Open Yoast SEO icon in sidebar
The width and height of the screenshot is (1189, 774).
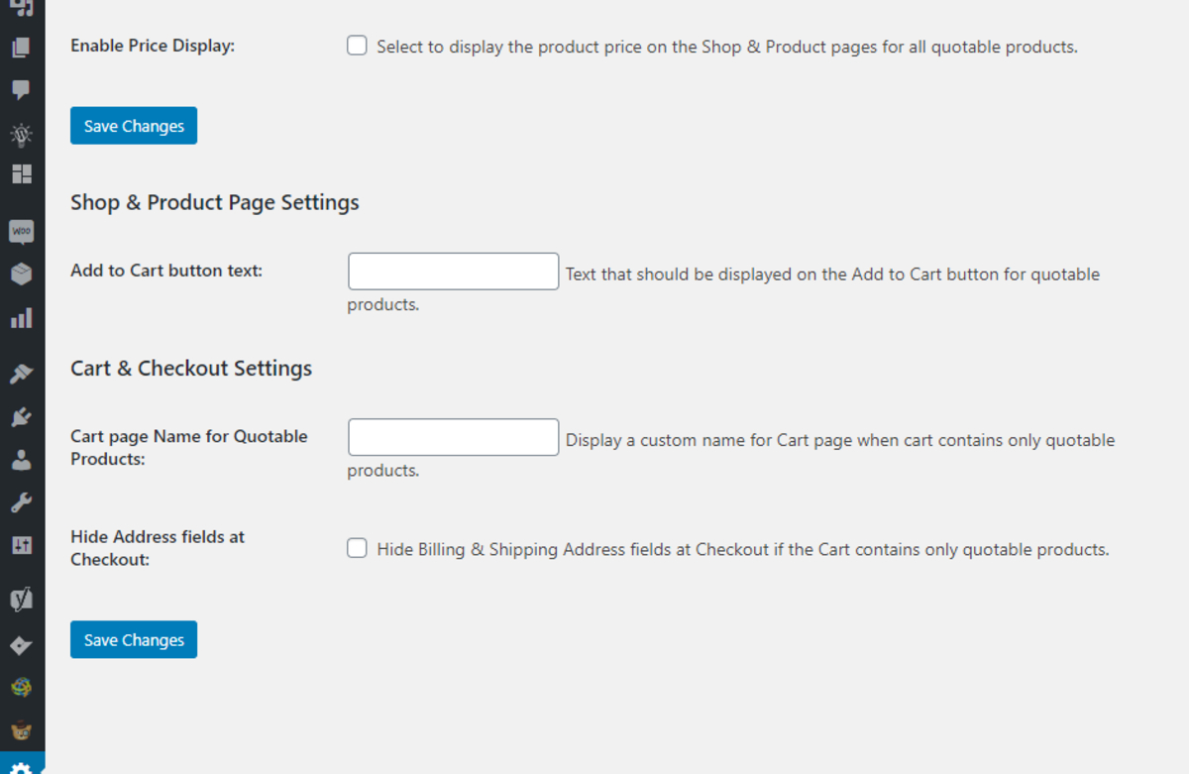click(21, 599)
